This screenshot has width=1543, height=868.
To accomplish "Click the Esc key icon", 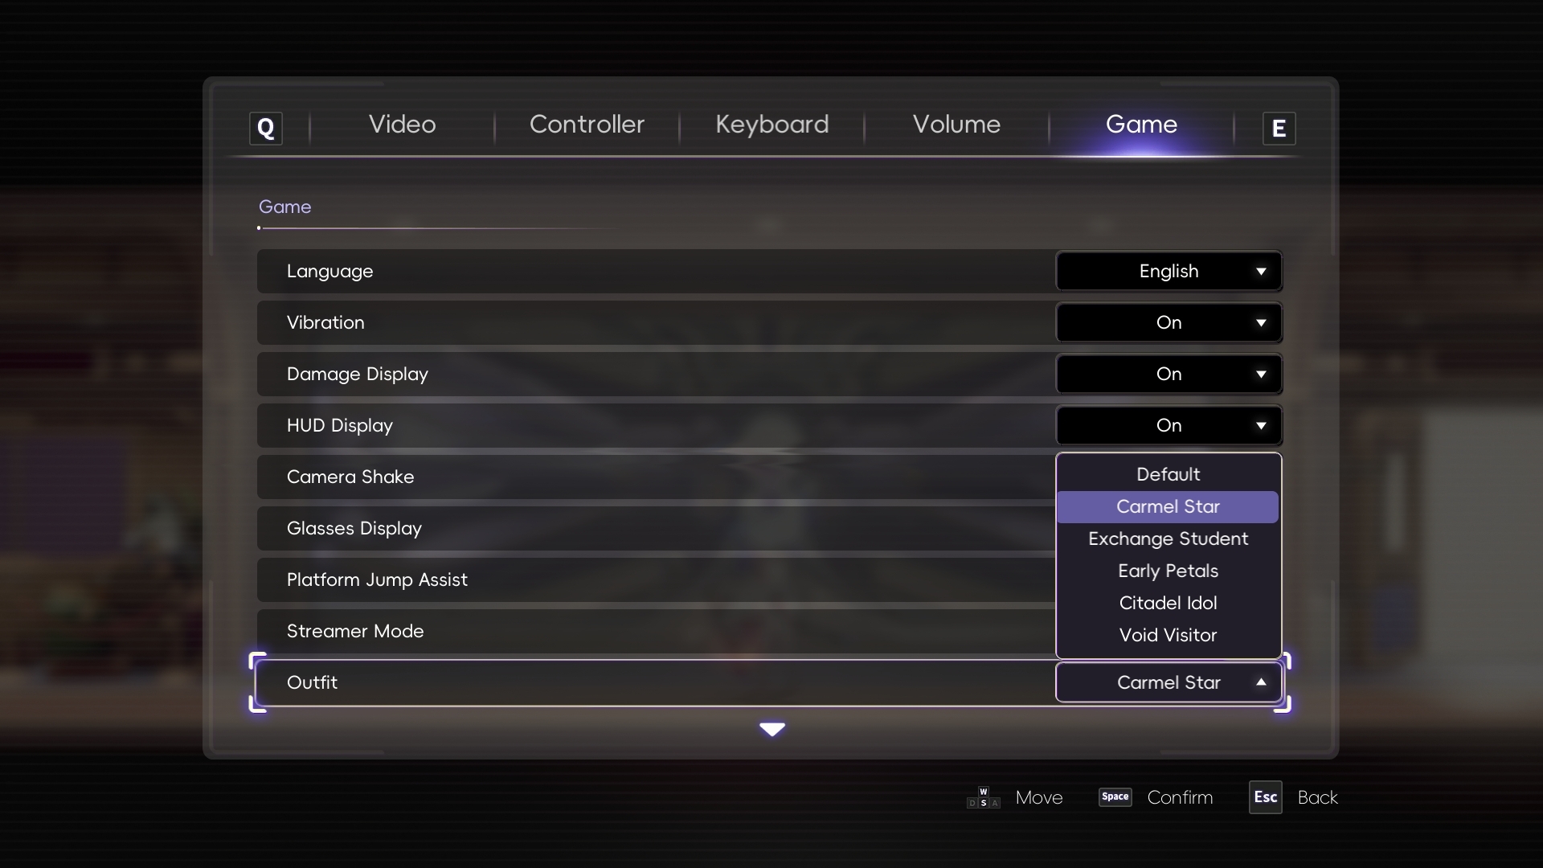I will pyautogui.click(x=1265, y=797).
